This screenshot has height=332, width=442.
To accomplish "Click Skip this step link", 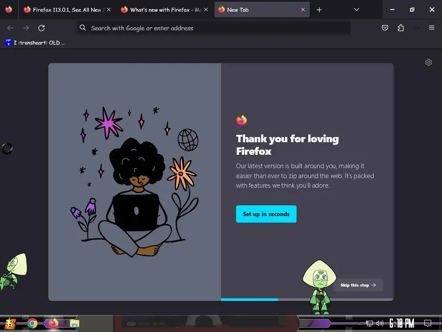I will tap(358, 285).
